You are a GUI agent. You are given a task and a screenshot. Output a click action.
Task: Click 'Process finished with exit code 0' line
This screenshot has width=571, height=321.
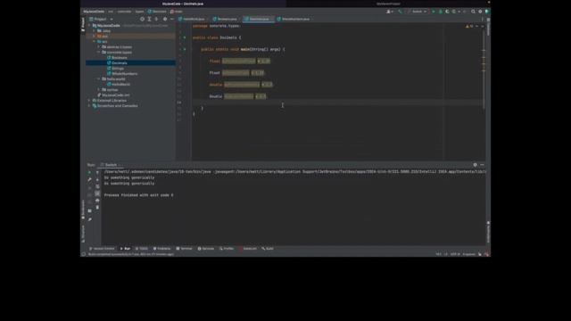(139, 195)
